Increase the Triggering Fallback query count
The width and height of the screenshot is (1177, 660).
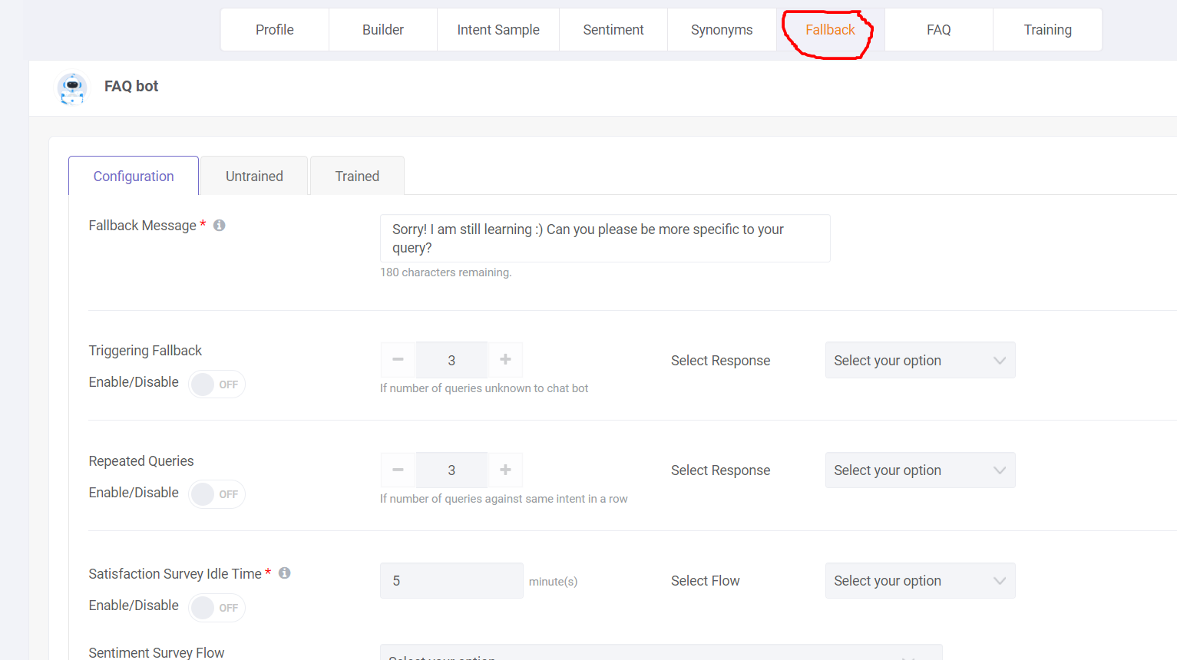505,360
